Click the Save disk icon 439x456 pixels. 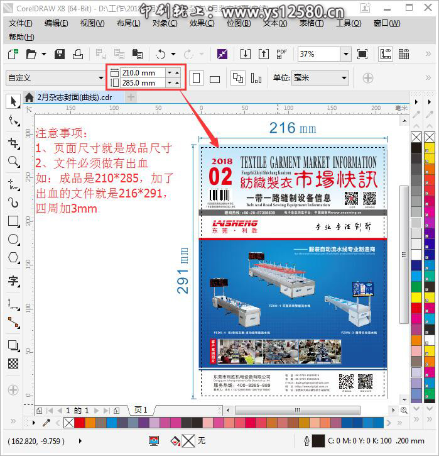click(60, 54)
